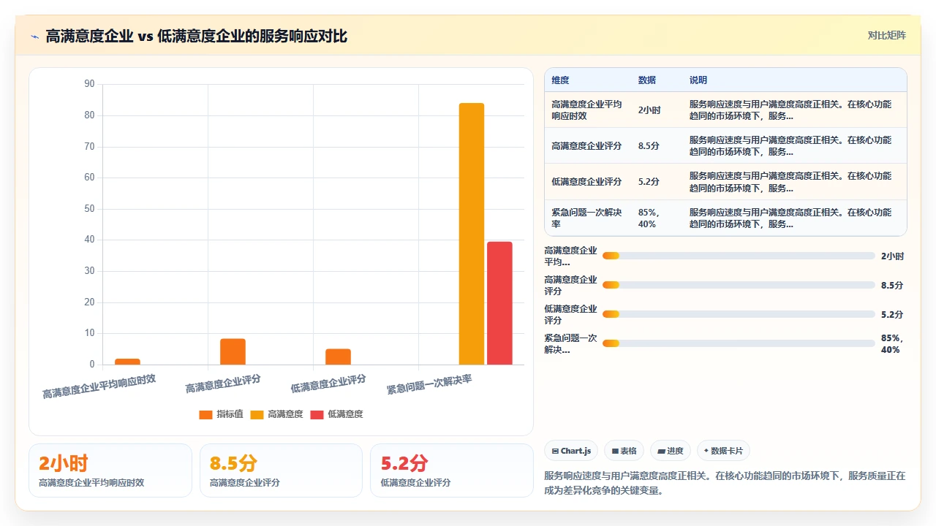The image size is (936, 526).
Task: Click table cell 高满意度企业平均响应时效
Action: [x=586, y=110]
